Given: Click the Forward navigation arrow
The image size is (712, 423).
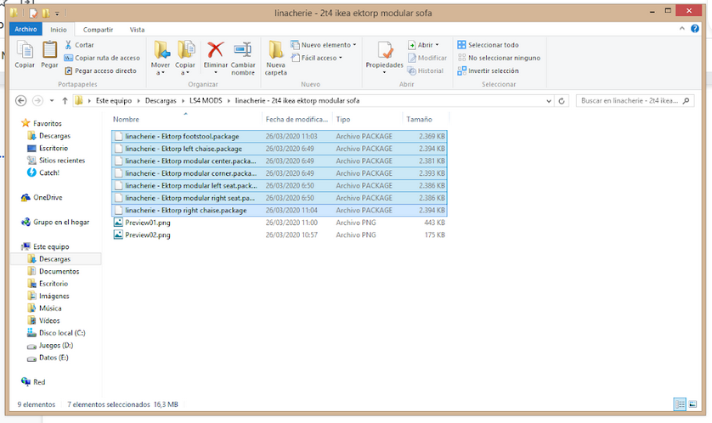Looking at the screenshot, I should coord(37,101).
